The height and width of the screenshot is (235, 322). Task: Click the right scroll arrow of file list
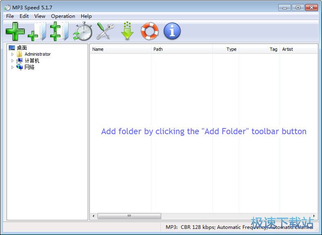click(314, 216)
